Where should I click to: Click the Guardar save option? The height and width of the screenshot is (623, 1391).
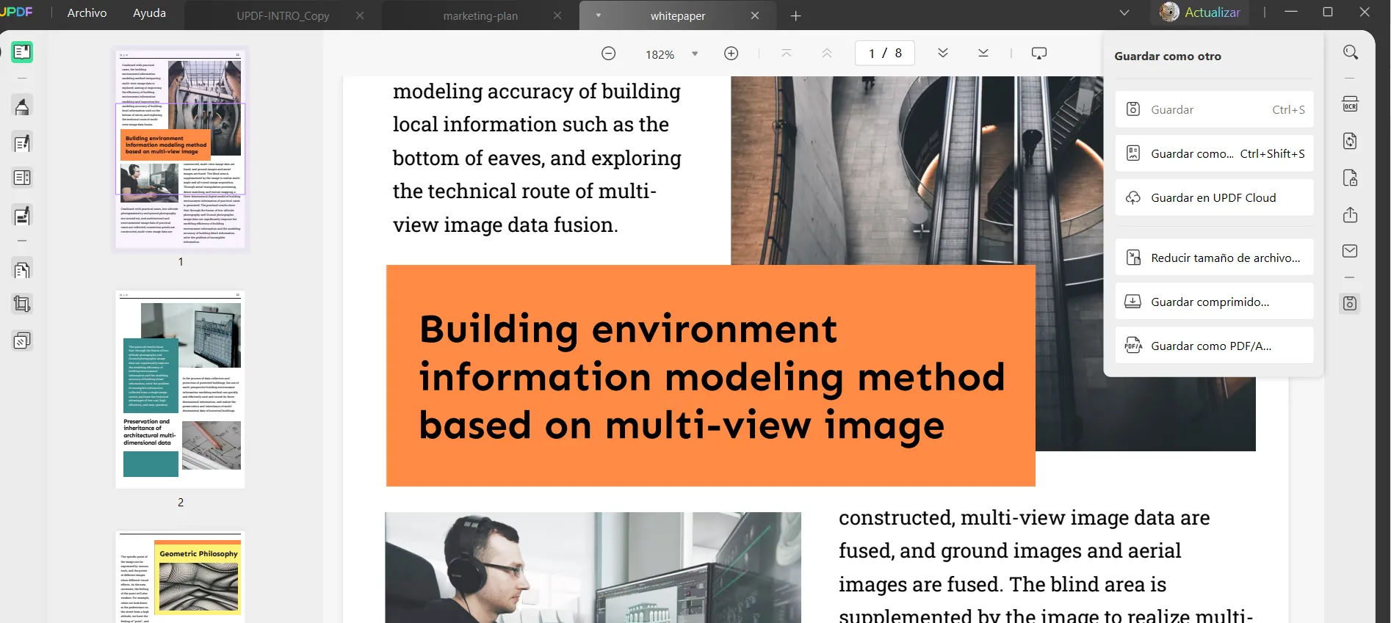pos(1214,109)
